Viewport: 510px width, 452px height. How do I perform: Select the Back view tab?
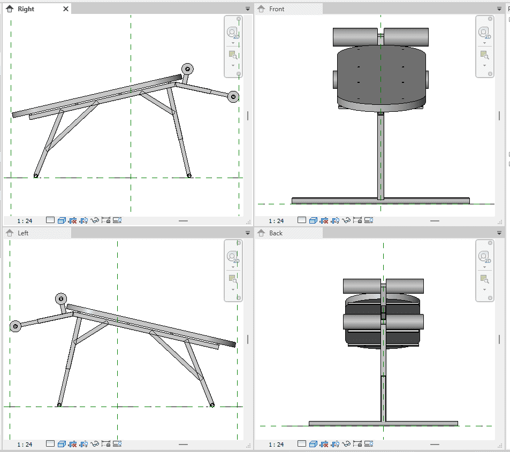pos(276,233)
